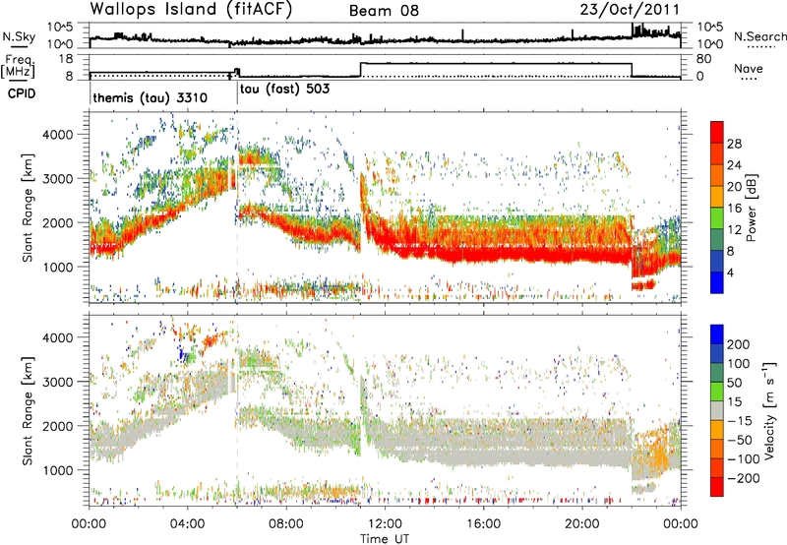Click the date "23/Oct/2011"
The image size is (787, 545).
tap(630, 10)
